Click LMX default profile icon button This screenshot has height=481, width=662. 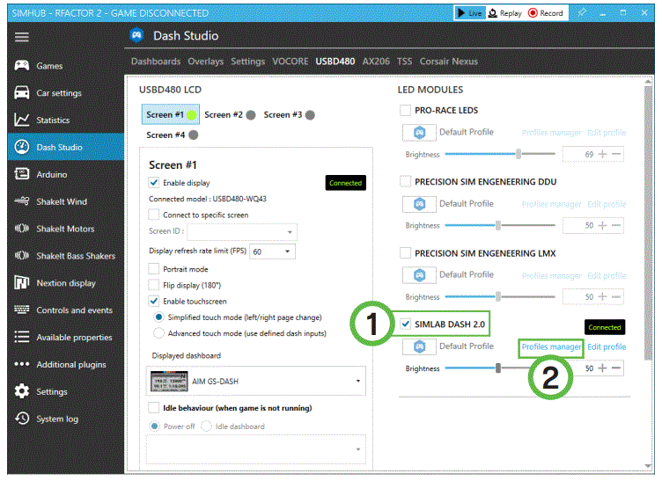coord(419,275)
